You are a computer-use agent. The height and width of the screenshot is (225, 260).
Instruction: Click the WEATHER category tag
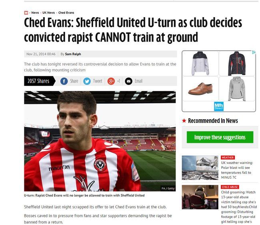click(x=228, y=158)
